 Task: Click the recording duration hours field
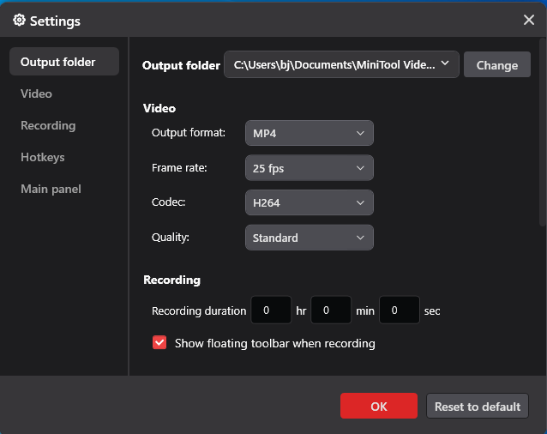[271, 310]
